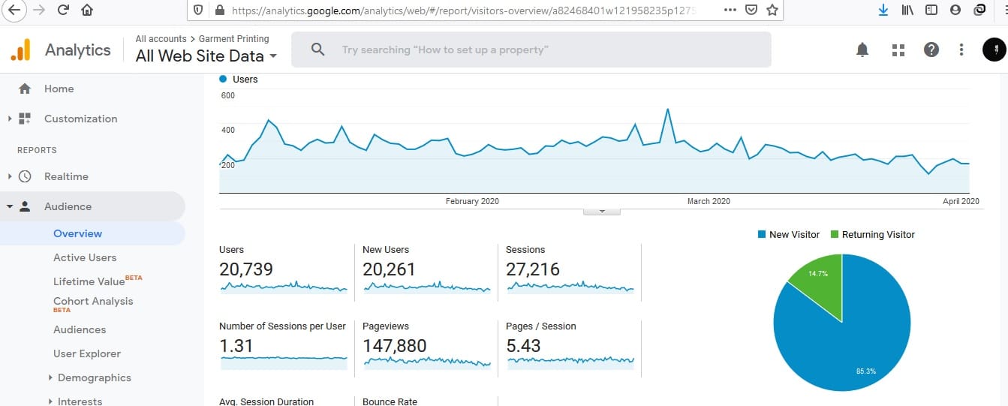Open the three-dot more options menu
This screenshot has width=1008, height=406.
[x=961, y=50]
